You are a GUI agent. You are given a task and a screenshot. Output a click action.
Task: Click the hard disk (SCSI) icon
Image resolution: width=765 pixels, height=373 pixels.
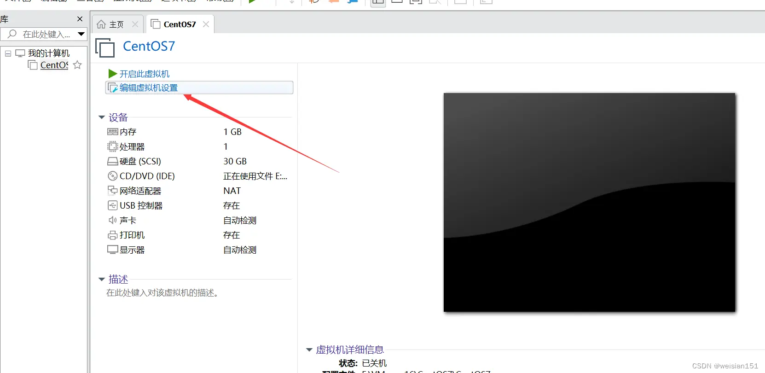point(112,161)
